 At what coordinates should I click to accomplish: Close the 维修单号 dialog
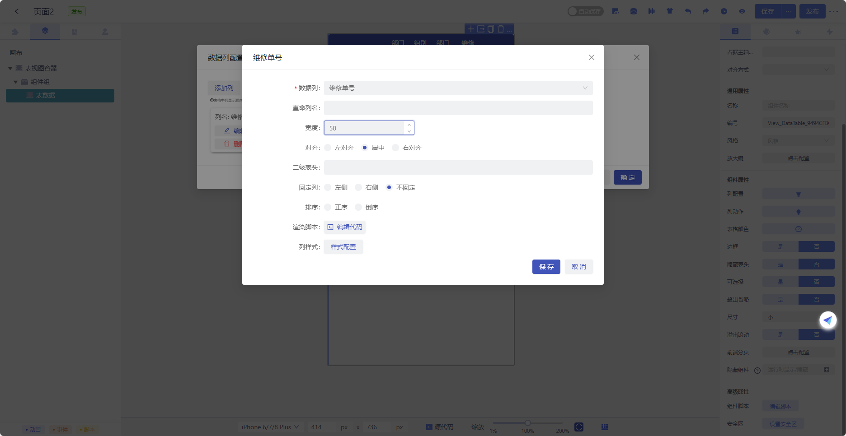pyautogui.click(x=592, y=57)
